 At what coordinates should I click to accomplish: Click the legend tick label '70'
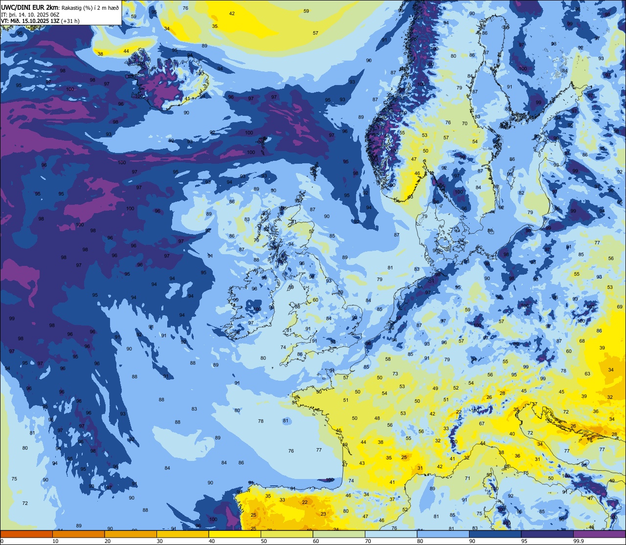[x=368, y=541]
